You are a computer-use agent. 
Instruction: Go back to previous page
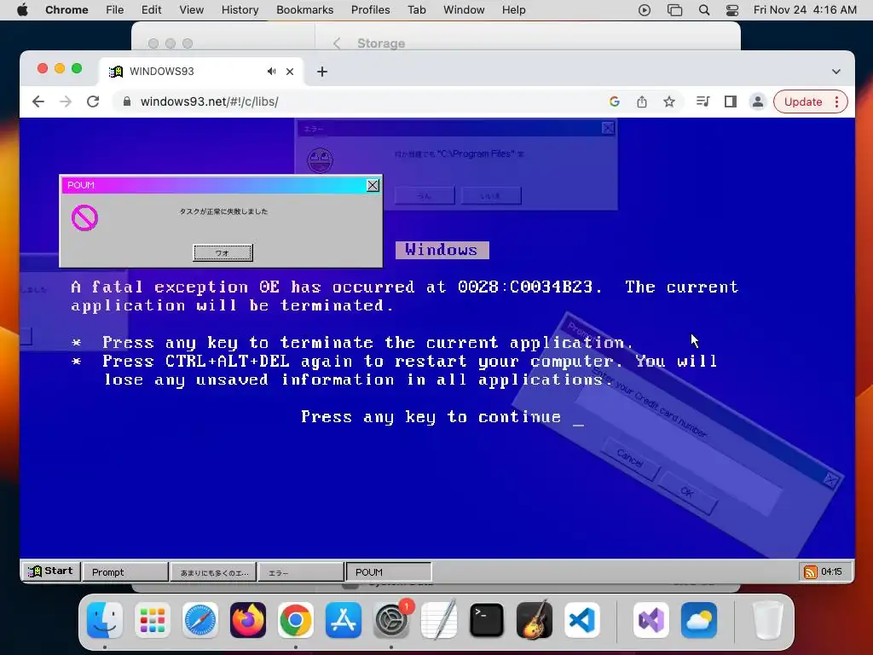click(x=38, y=101)
